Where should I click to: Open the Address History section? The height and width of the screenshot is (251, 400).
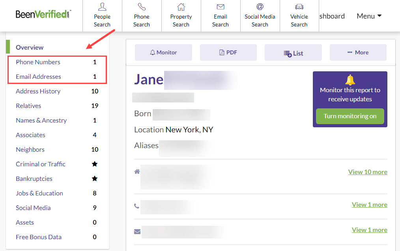click(x=38, y=91)
